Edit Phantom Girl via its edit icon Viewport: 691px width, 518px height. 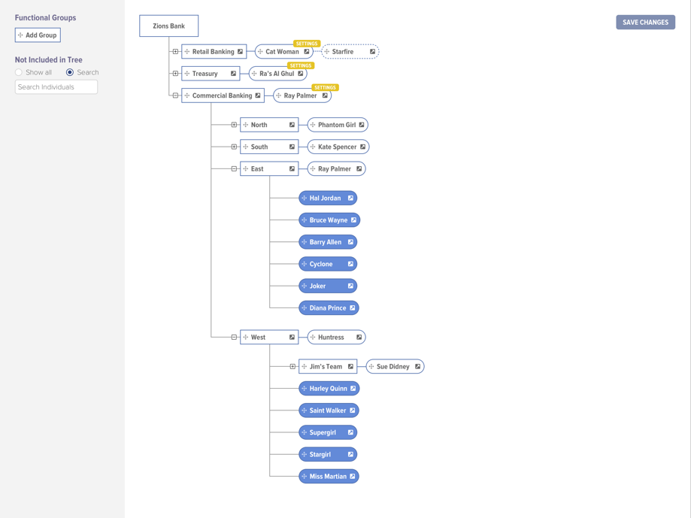360,124
